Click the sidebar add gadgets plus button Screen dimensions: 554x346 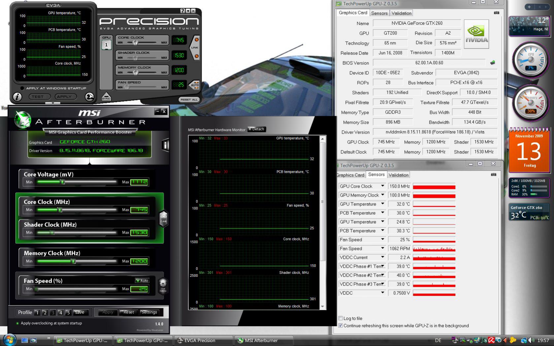(x=529, y=7)
